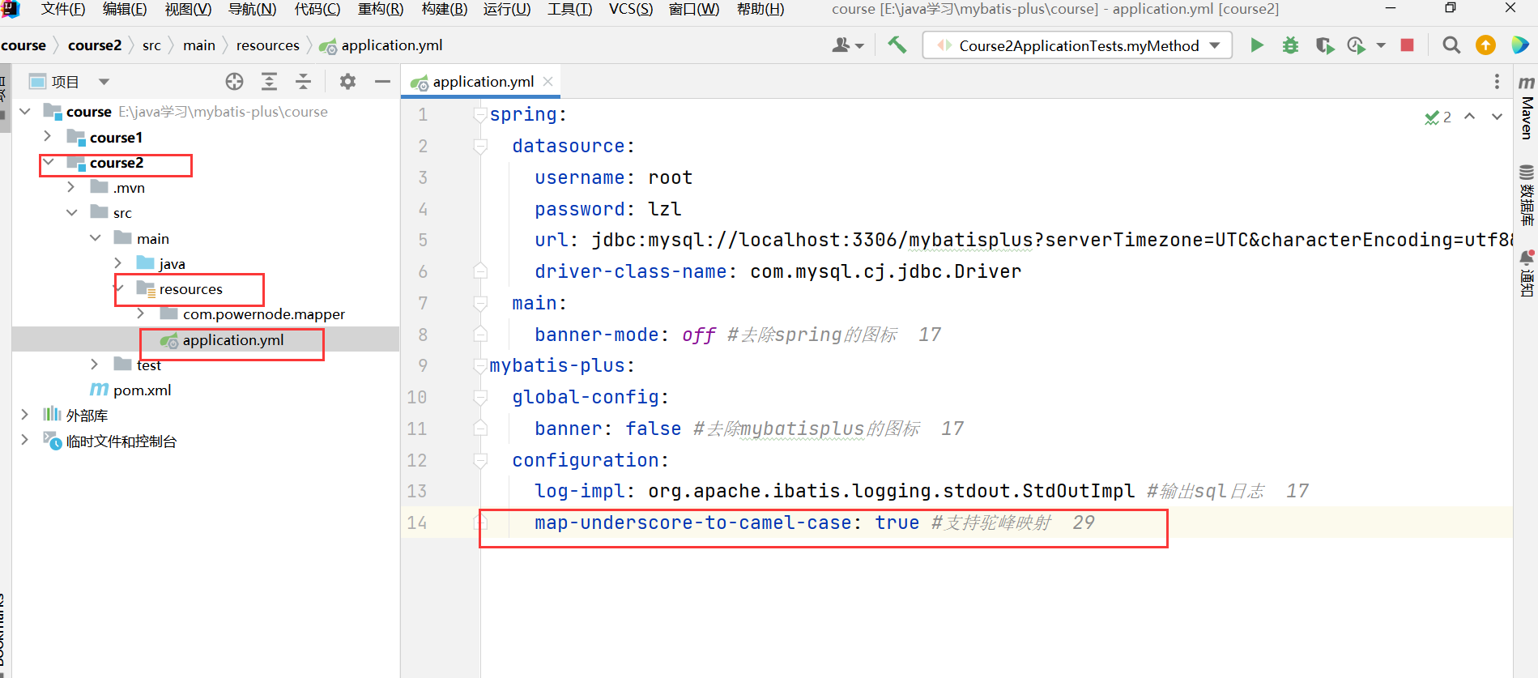Image resolution: width=1538 pixels, height=678 pixels.
Task: Collapse all in project panel
Action: point(303,81)
